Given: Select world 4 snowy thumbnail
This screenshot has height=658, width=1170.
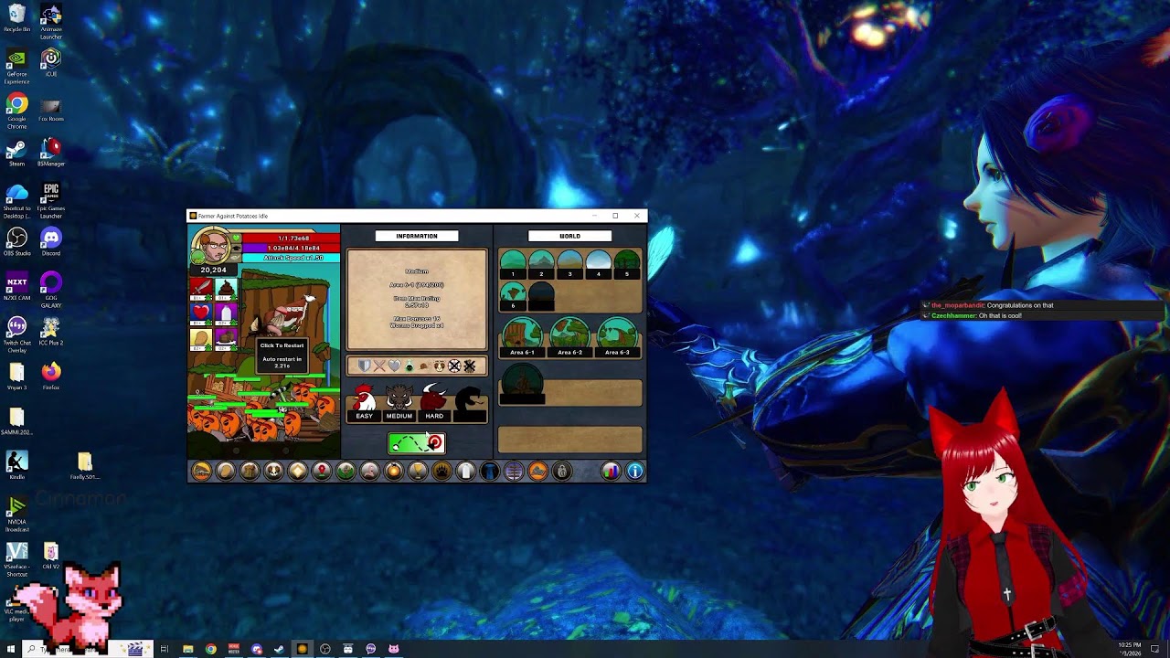Looking at the screenshot, I should (x=598, y=265).
